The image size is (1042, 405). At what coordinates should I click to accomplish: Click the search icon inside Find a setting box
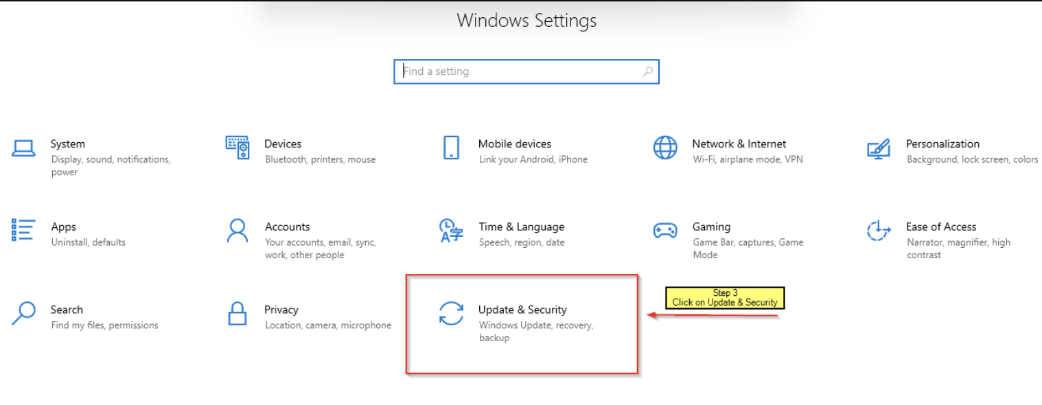[648, 71]
